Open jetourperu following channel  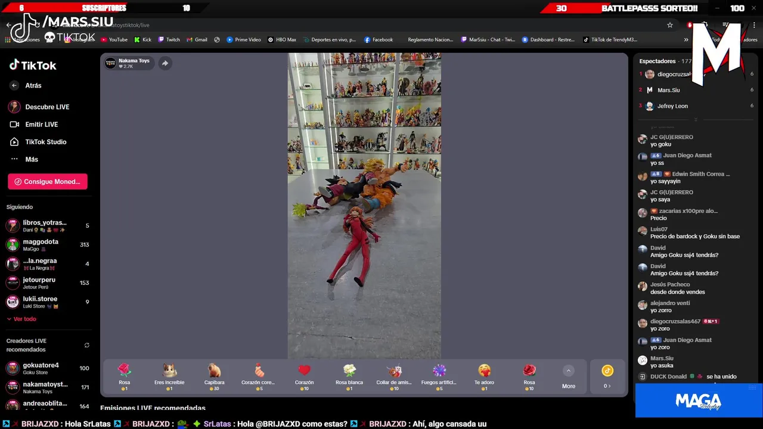pos(48,283)
